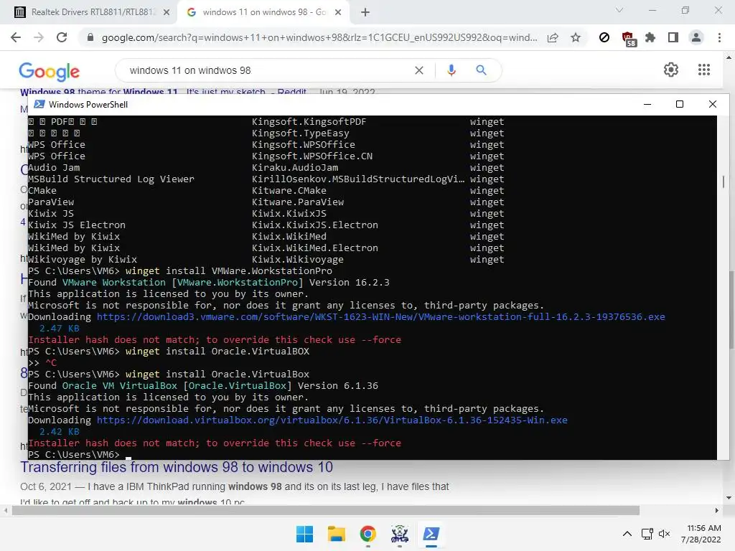Click the Kiraku.AudioJam package ID

[x=295, y=168]
